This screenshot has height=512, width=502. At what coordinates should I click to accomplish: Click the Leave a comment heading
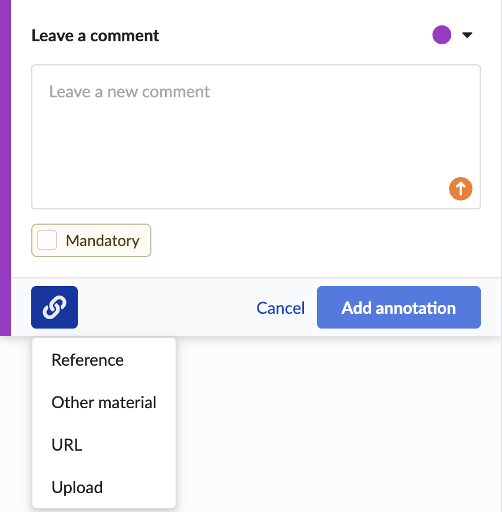point(95,35)
